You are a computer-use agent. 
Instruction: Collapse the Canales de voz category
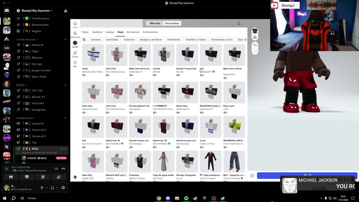click(x=26, y=118)
